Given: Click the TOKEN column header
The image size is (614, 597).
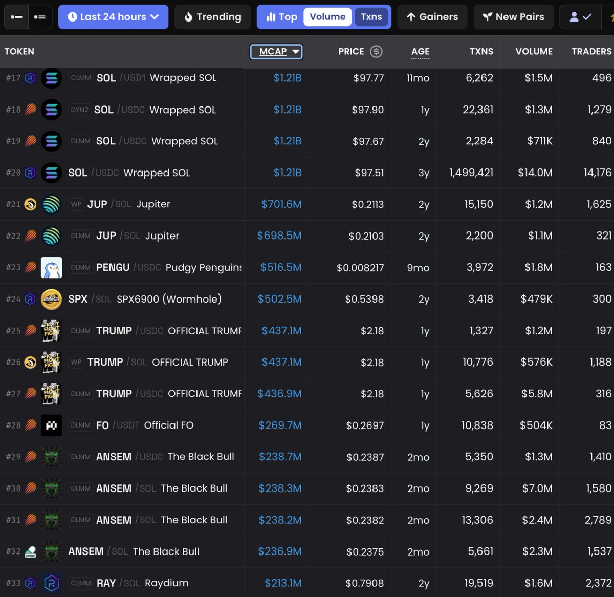Looking at the screenshot, I should [19, 51].
